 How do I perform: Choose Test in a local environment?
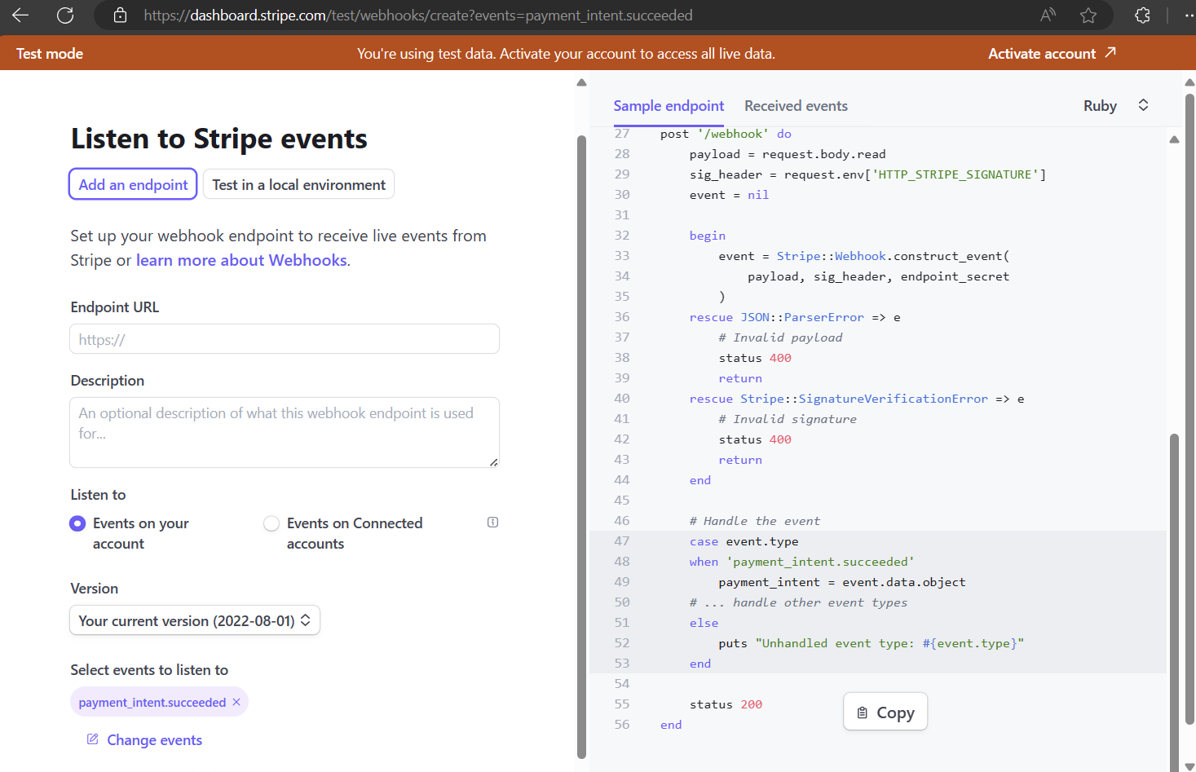pos(298,184)
